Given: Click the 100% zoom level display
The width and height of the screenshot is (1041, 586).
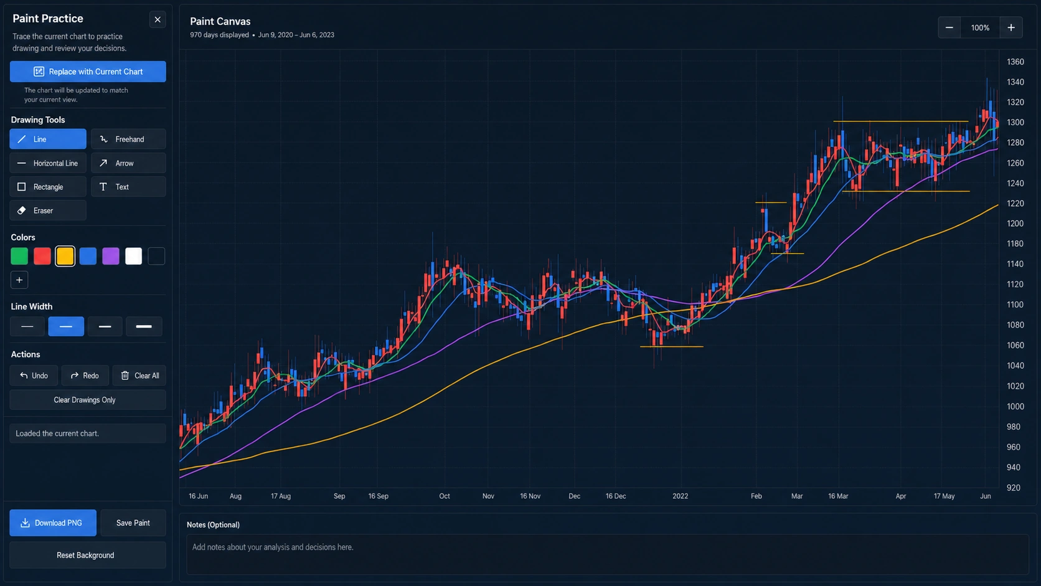Looking at the screenshot, I should (x=980, y=27).
